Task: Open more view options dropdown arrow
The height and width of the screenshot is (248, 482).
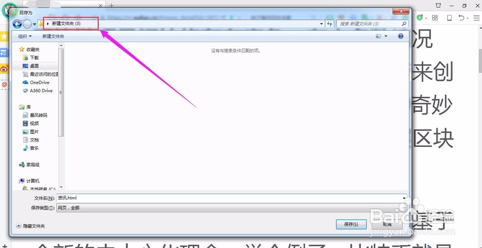Action: coord(386,36)
